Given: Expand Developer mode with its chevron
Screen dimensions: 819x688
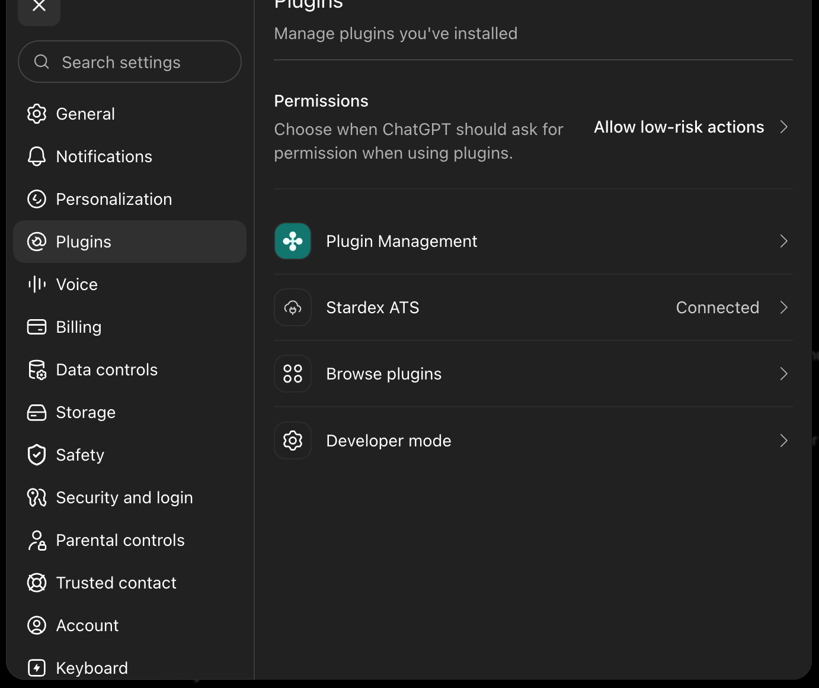Looking at the screenshot, I should (x=783, y=441).
